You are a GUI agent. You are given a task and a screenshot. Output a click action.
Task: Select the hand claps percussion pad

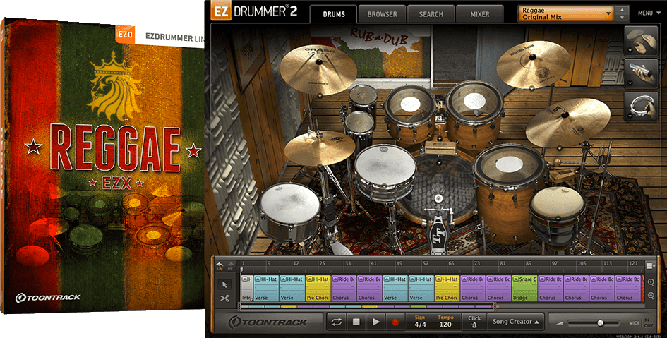tap(641, 40)
